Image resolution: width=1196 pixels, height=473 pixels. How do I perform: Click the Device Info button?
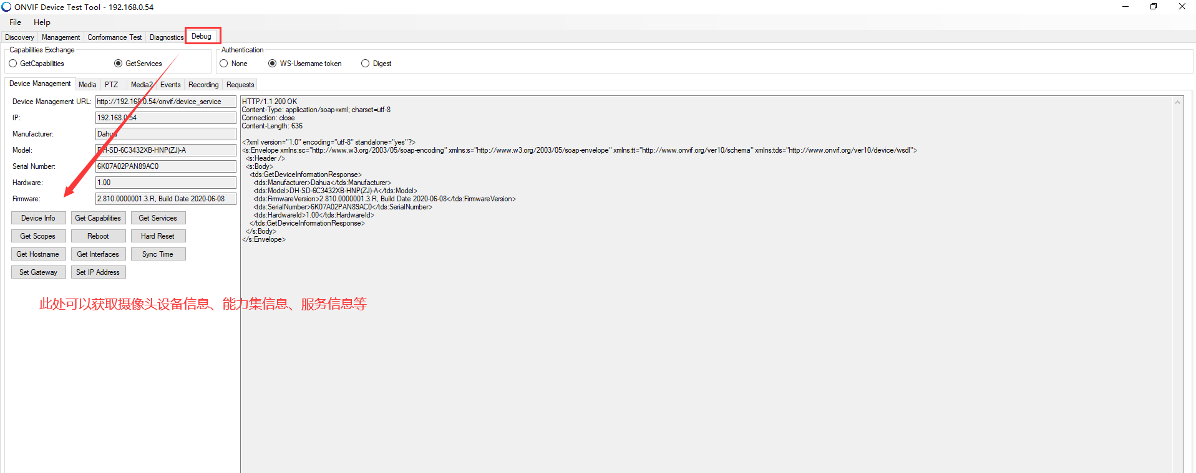[x=38, y=218]
